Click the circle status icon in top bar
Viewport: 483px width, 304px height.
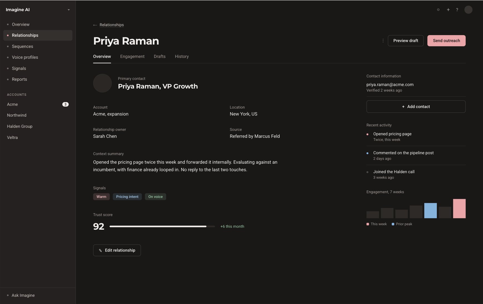pyautogui.click(x=438, y=10)
